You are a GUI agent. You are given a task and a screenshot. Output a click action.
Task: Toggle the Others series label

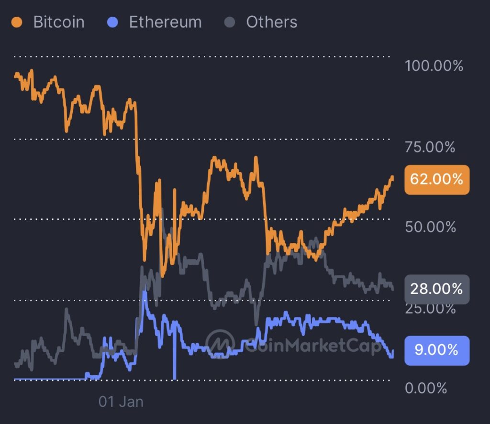coord(271,22)
